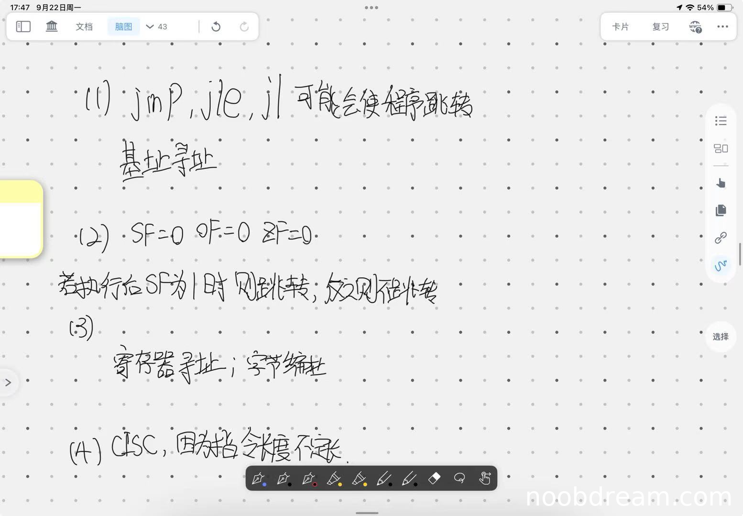Image resolution: width=743 pixels, height=516 pixels.
Task: Open the library (building) icon
Action: pyautogui.click(x=52, y=26)
